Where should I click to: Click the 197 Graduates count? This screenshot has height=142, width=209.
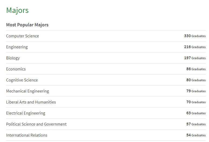click(195, 58)
